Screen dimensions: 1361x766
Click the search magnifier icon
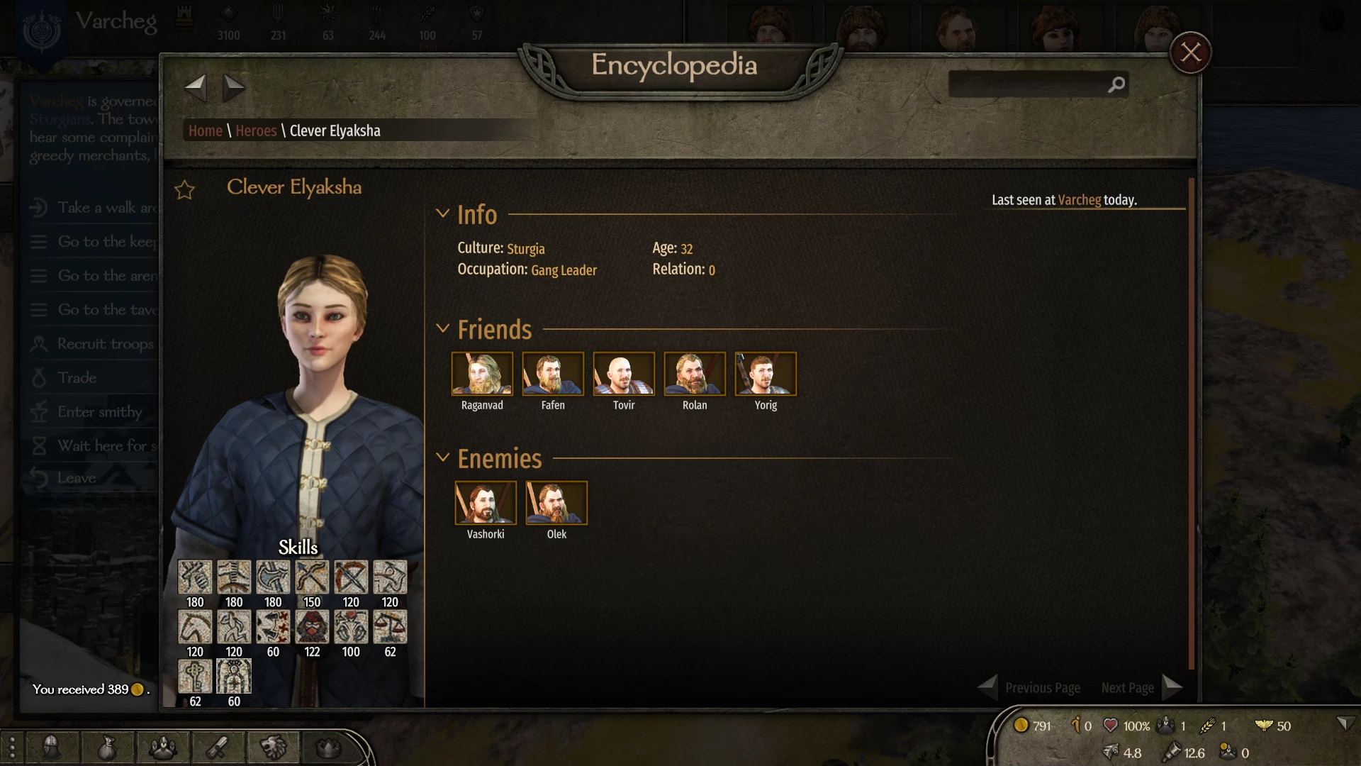[1116, 84]
